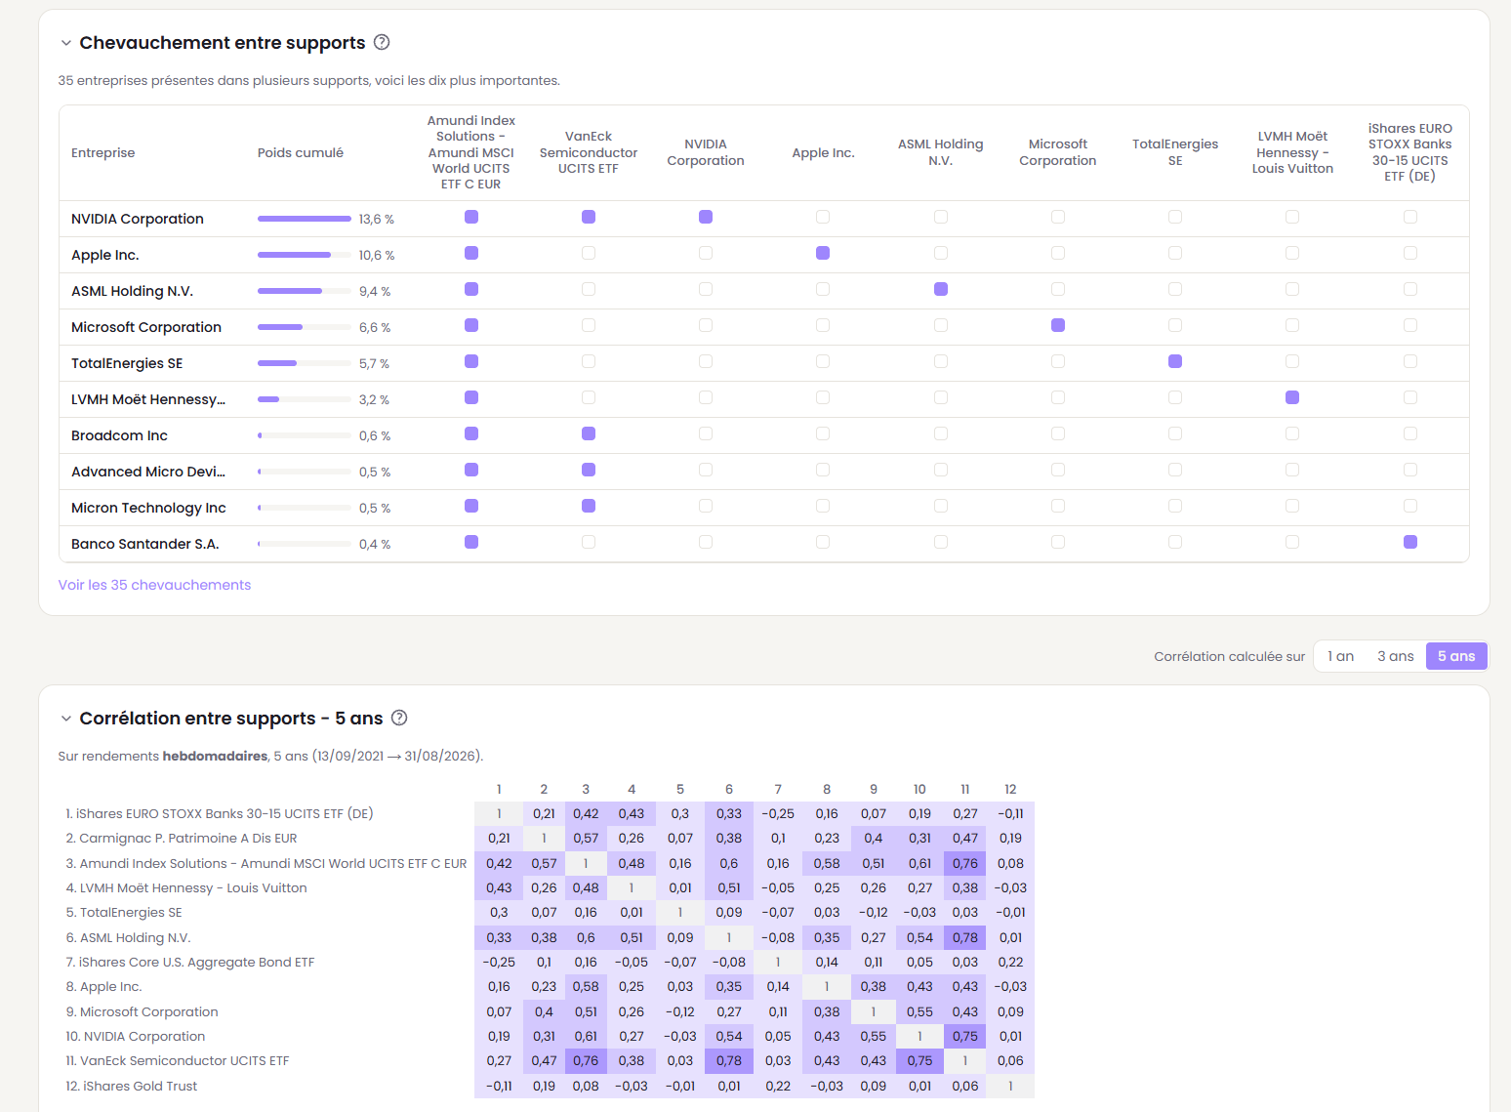Click the 13,6 % weight value

[x=377, y=220]
